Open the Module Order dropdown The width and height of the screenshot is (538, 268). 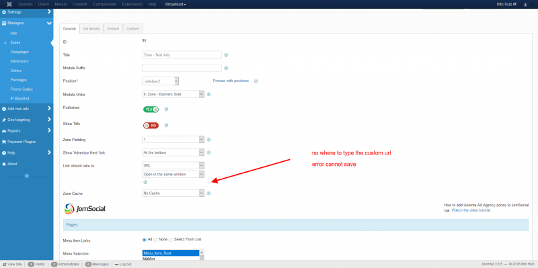[173, 94]
